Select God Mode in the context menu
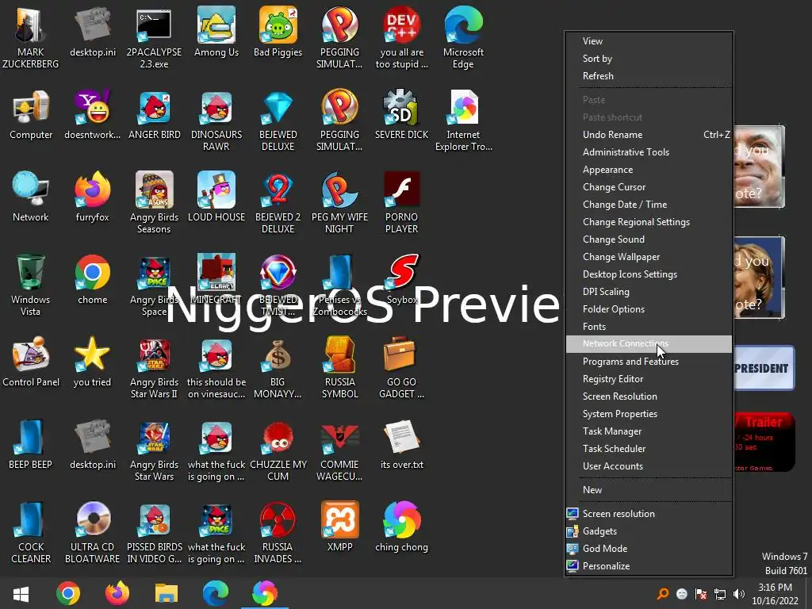 649,549
